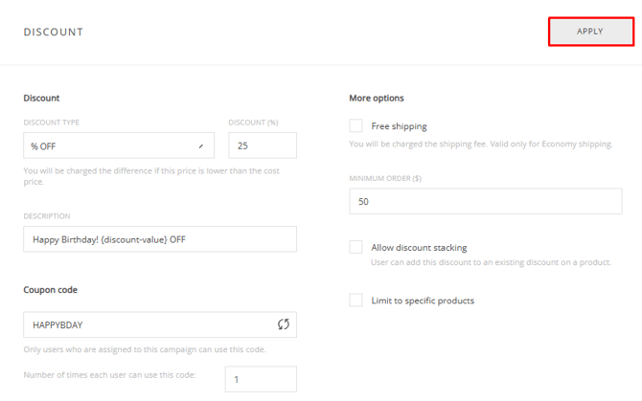Click the APPLY button
Viewport: 642px width, 401px height.
(x=590, y=32)
